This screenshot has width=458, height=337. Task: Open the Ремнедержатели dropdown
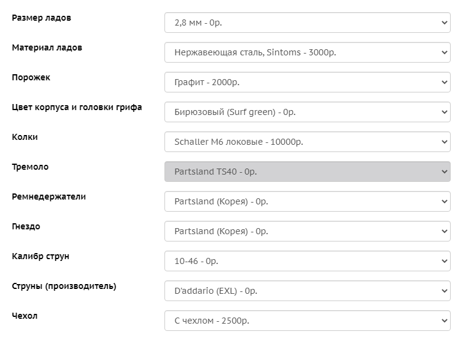coord(307,201)
